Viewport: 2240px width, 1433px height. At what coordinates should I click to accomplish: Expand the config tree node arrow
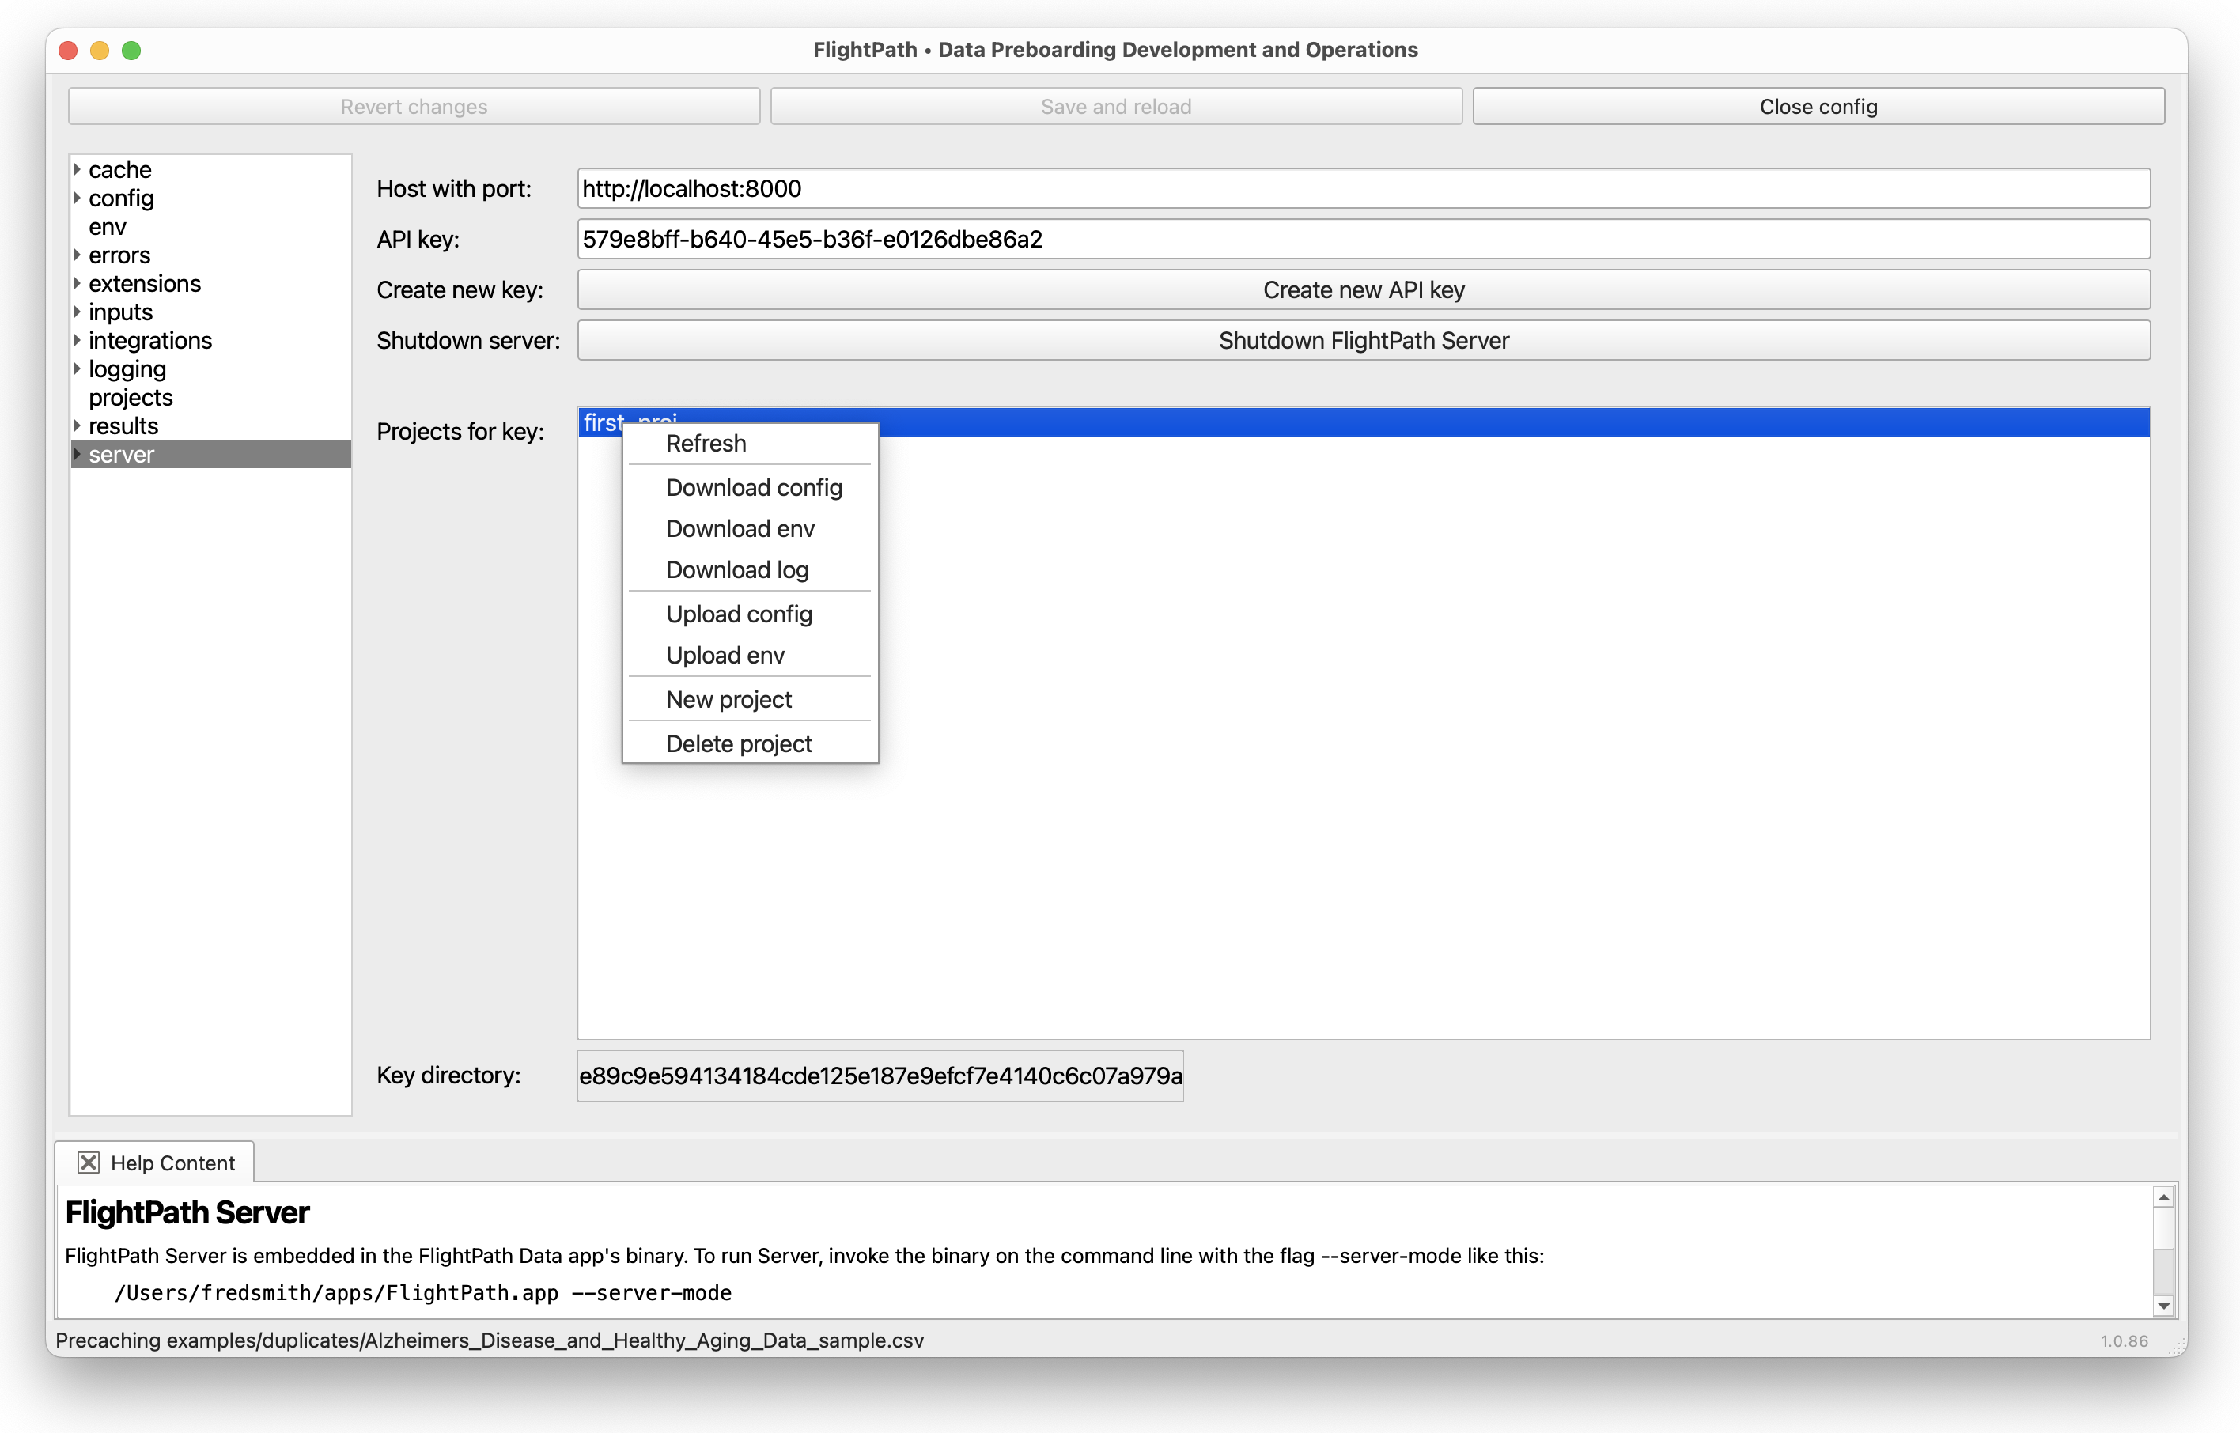tap(78, 199)
